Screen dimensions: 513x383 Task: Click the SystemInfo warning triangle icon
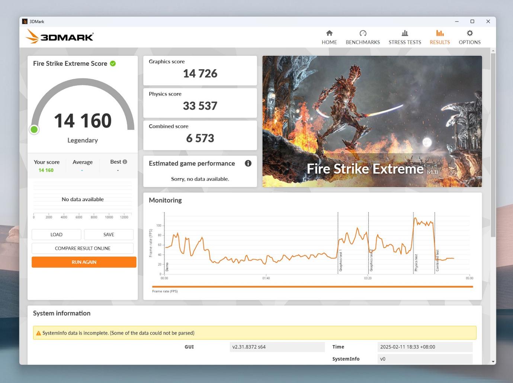pyautogui.click(x=38, y=333)
